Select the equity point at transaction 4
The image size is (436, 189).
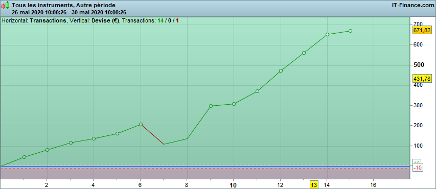click(x=94, y=138)
